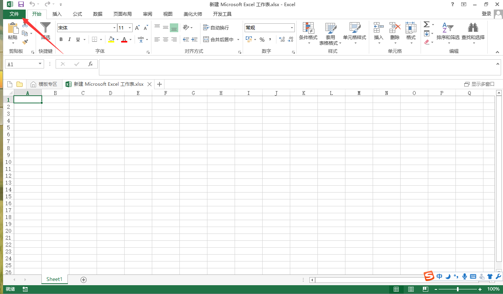Click the AutoSum sigma icon

426,24
